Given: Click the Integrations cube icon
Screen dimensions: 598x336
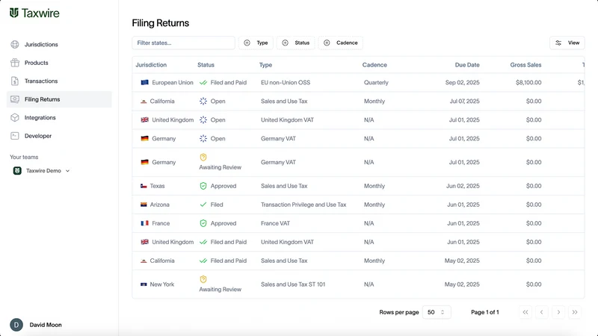Looking at the screenshot, I should (x=15, y=118).
